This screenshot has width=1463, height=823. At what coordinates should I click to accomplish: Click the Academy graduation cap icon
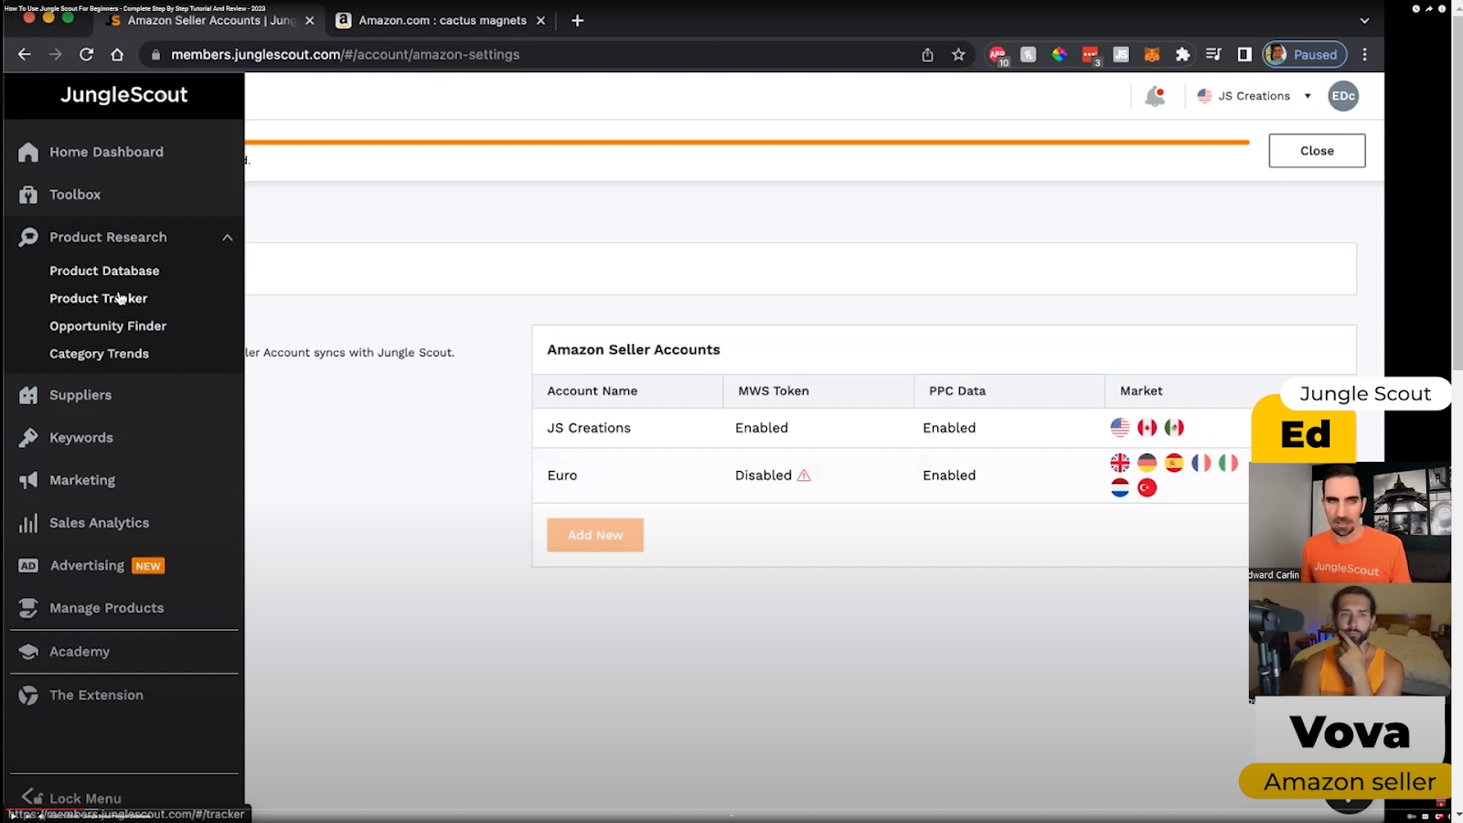click(28, 652)
